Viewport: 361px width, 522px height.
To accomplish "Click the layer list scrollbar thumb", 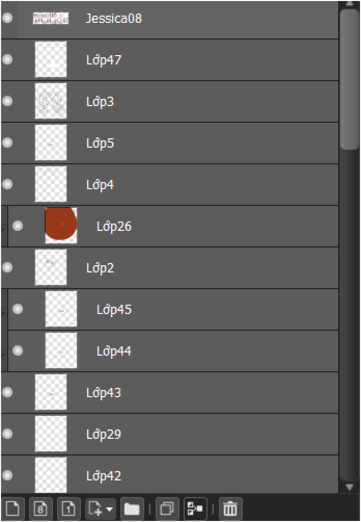I will point(349,79).
